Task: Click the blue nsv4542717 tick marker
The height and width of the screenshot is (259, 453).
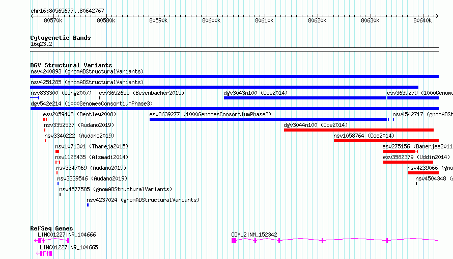Action: point(393,119)
